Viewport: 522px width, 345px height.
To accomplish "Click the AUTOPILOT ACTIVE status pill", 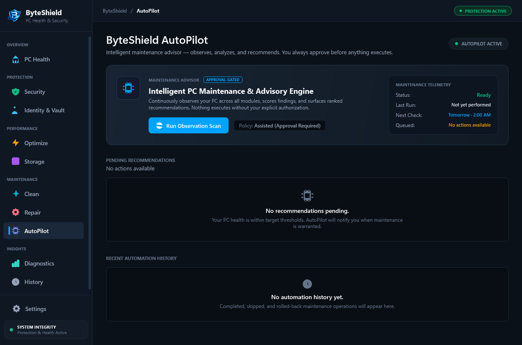I will [479, 44].
